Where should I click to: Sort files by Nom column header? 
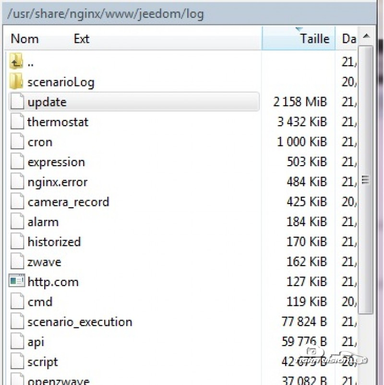pos(25,39)
